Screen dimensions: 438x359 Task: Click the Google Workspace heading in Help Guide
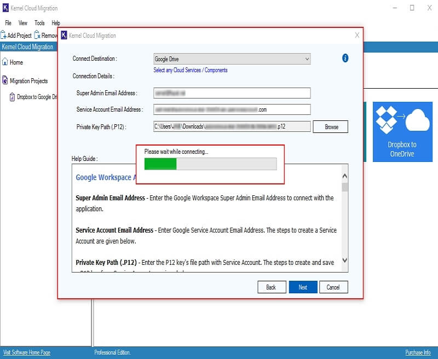click(x=106, y=177)
